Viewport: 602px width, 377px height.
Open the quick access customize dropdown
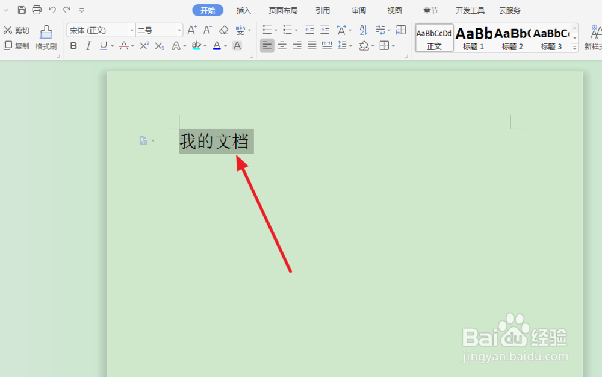pos(81,10)
